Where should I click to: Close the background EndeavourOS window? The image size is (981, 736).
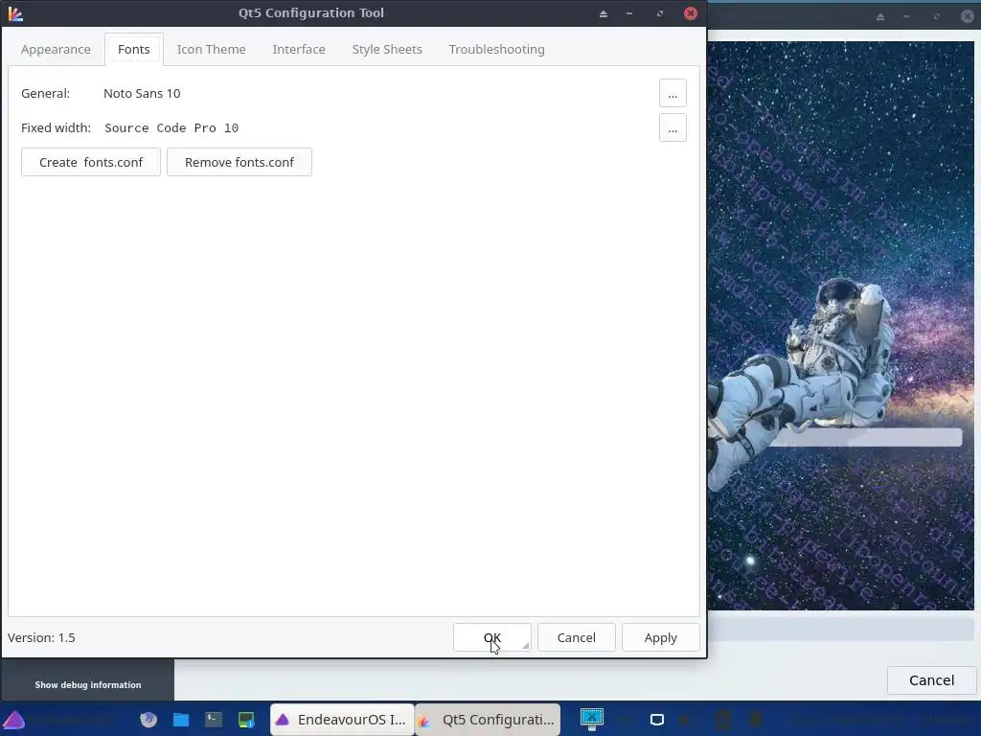(x=968, y=16)
